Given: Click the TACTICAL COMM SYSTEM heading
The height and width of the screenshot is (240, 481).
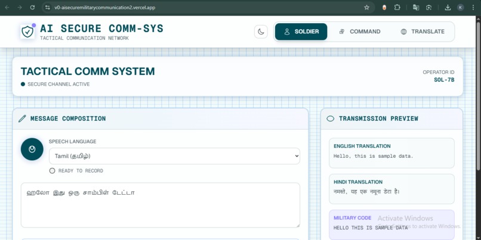Looking at the screenshot, I should [x=88, y=71].
